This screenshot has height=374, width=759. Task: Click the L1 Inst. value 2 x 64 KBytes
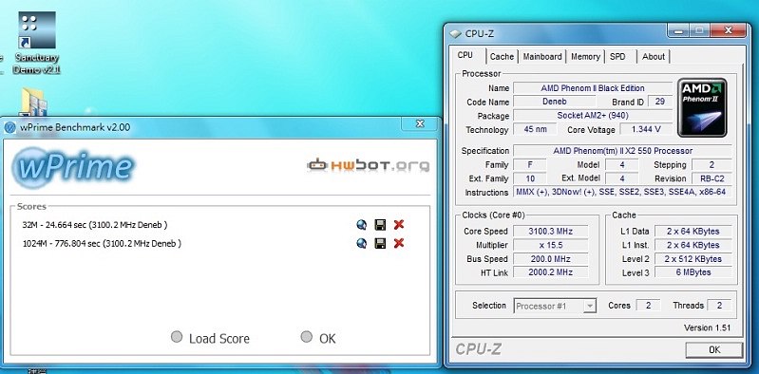click(693, 245)
